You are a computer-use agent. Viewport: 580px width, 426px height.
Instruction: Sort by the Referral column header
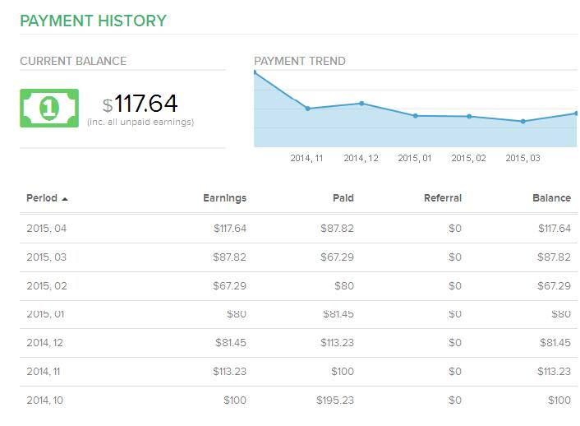(443, 198)
